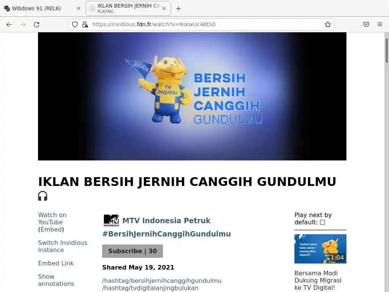
Task: Save page to Pocket
Action: tap(366, 24)
